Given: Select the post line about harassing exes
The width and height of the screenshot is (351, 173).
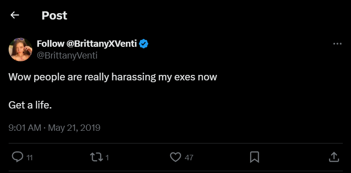Looking at the screenshot, I should pyautogui.click(x=113, y=78).
